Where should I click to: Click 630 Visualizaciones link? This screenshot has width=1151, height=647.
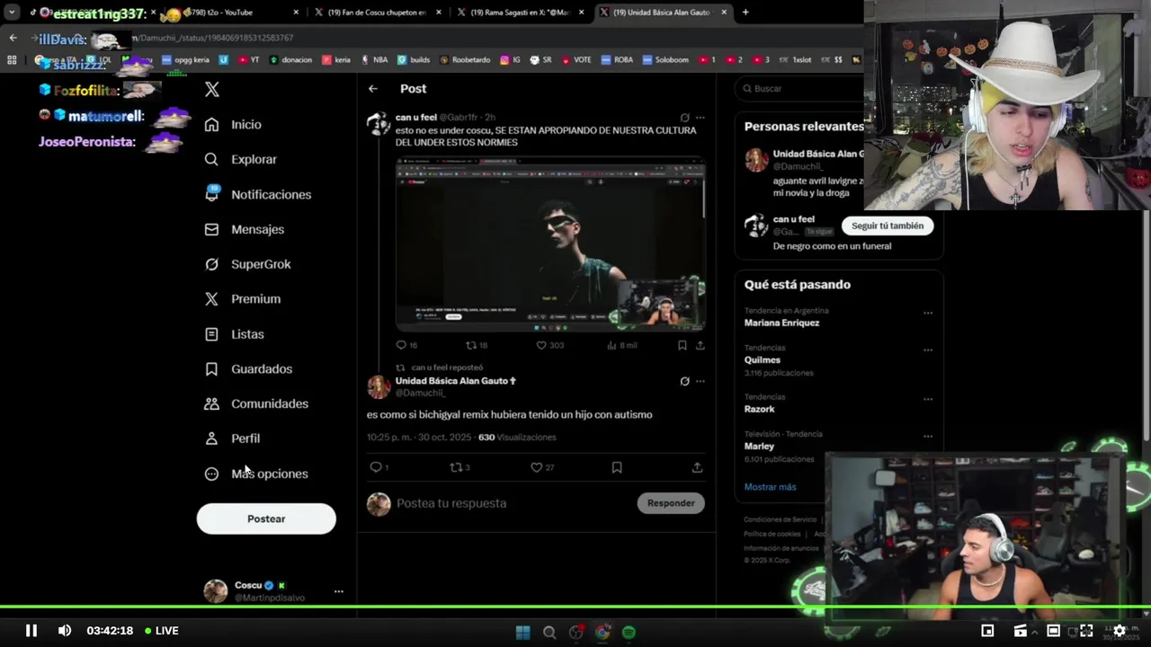pyautogui.click(x=517, y=438)
